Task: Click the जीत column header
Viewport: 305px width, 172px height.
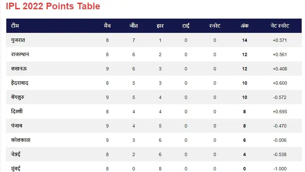Action: (133, 26)
